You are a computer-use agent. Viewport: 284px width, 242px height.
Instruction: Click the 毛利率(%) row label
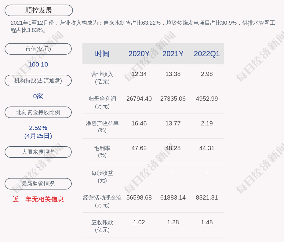click(102, 152)
